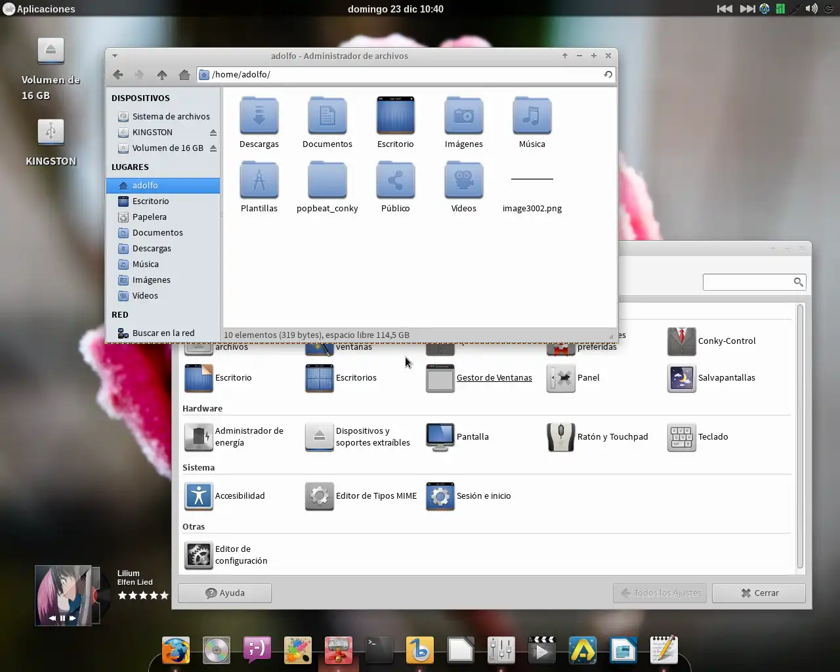
Task: Open Escritorio settings in Settings window
Action: click(x=218, y=378)
